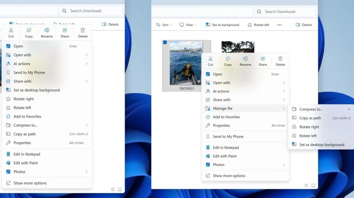Switch to thumbnails view icon in left window
The height and width of the screenshot is (198, 354).
(x=120, y=189)
